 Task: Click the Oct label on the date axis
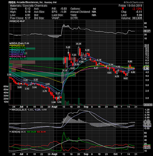(x=116, y=107)
